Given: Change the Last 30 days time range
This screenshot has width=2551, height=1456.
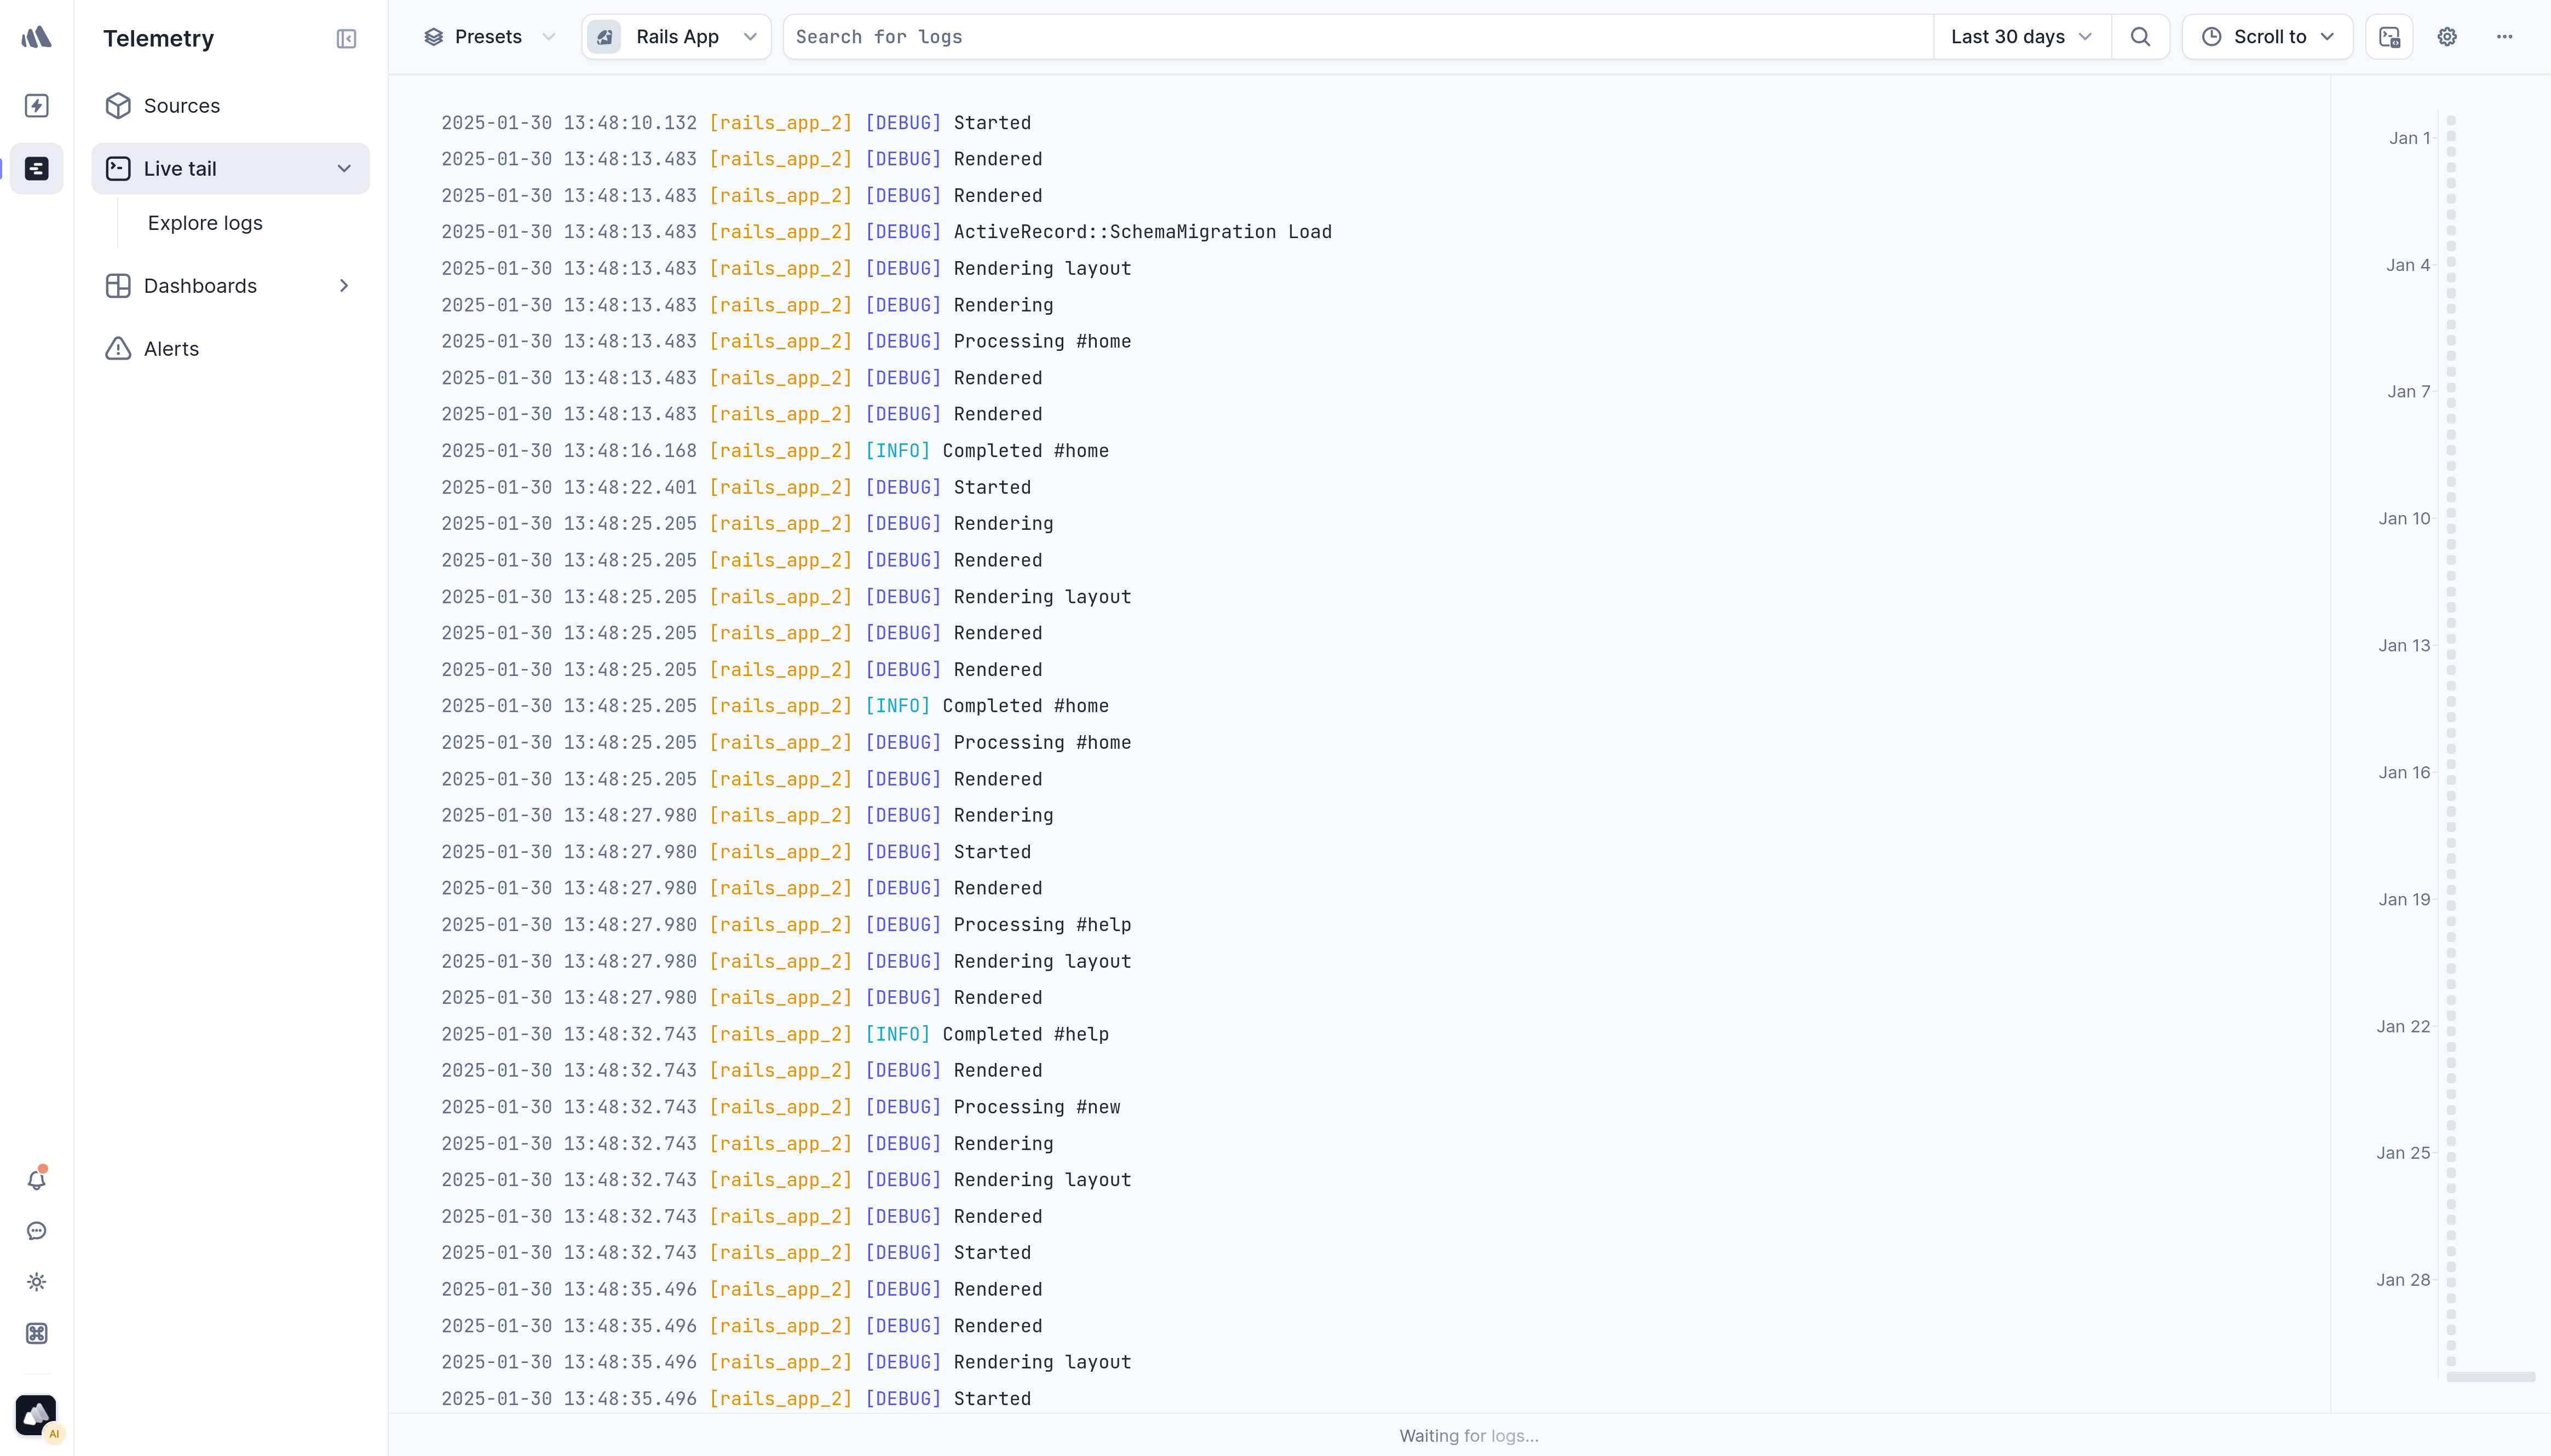Looking at the screenshot, I should pyautogui.click(x=2019, y=36).
